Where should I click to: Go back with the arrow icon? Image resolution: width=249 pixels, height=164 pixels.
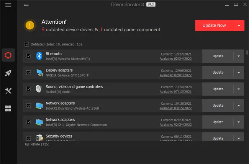point(26,5)
